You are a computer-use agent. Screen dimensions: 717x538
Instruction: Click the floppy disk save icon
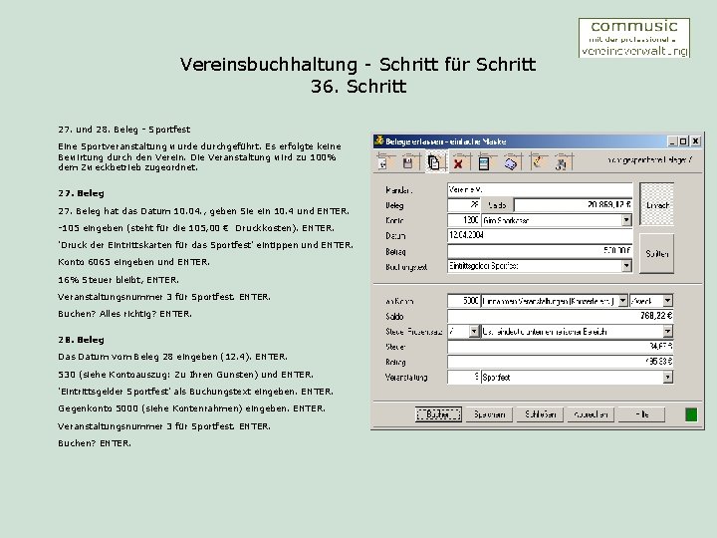[408, 162]
